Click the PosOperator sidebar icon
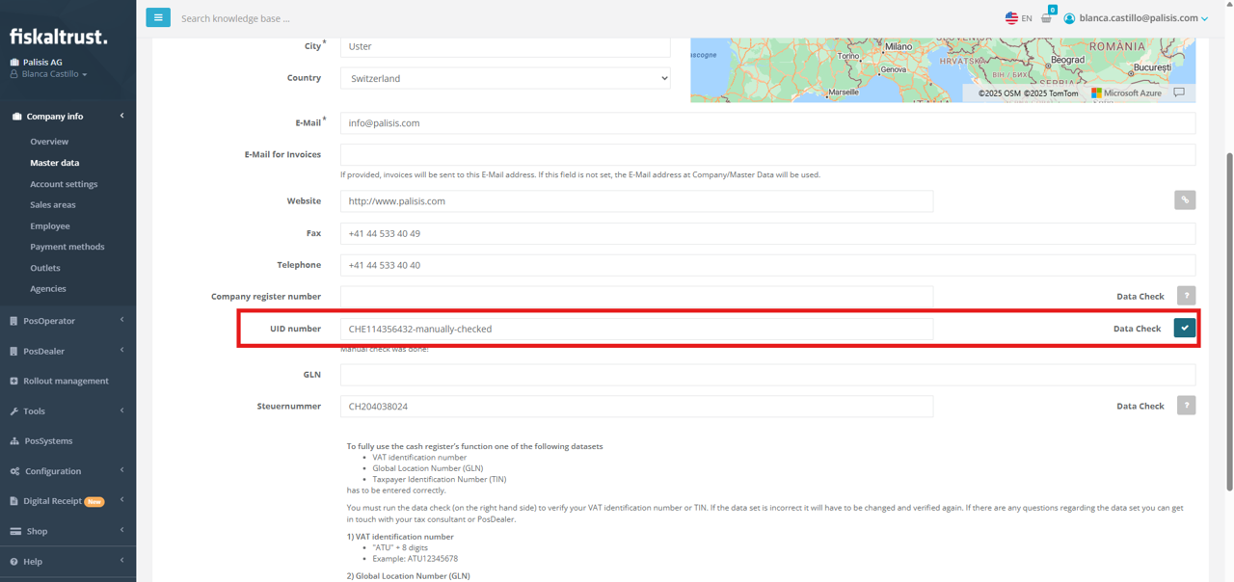This screenshot has width=1234, height=582. tap(13, 321)
